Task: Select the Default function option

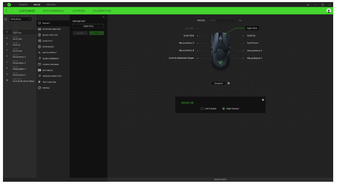Action: (x=53, y=23)
